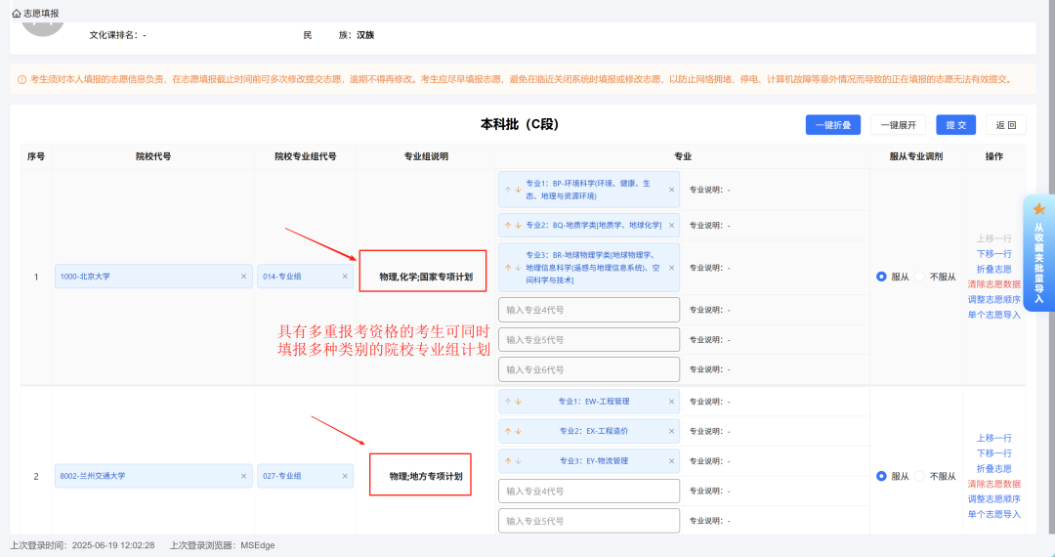Viewport: 1055px width, 557px height.
Task: Click 折叠志愿 for the 北京大学 row
Action: 993,269
